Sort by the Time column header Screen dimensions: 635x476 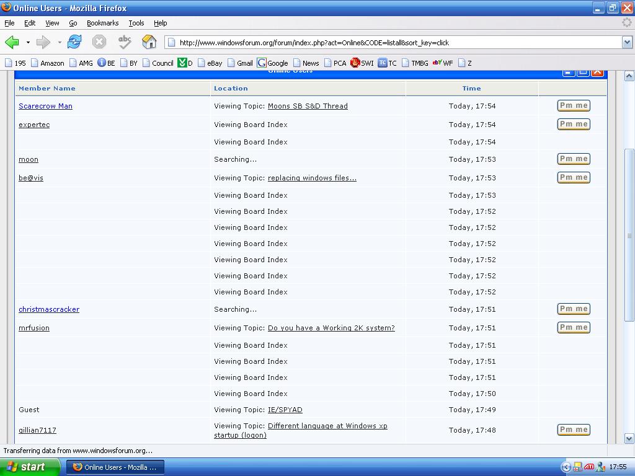click(x=472, y=88)
